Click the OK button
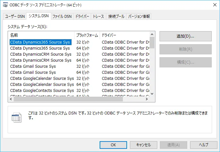The height and width of the screenshot is (152, 220). (113, 145)
